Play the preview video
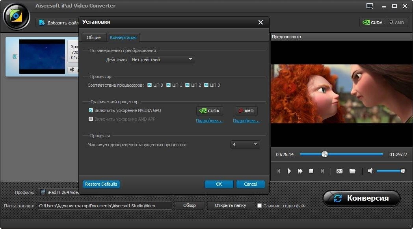Viewport: 413px width, 229px height. [289, 171]
